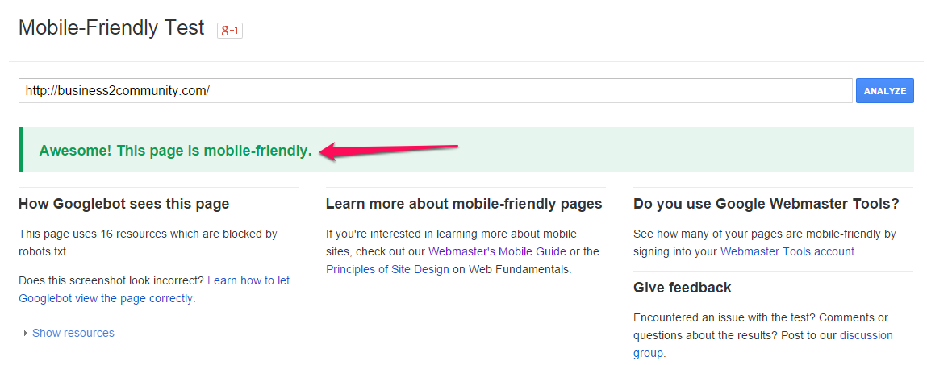Click the URL field containing business2community.com
This screenshot has width=927, height=365.
435,91
